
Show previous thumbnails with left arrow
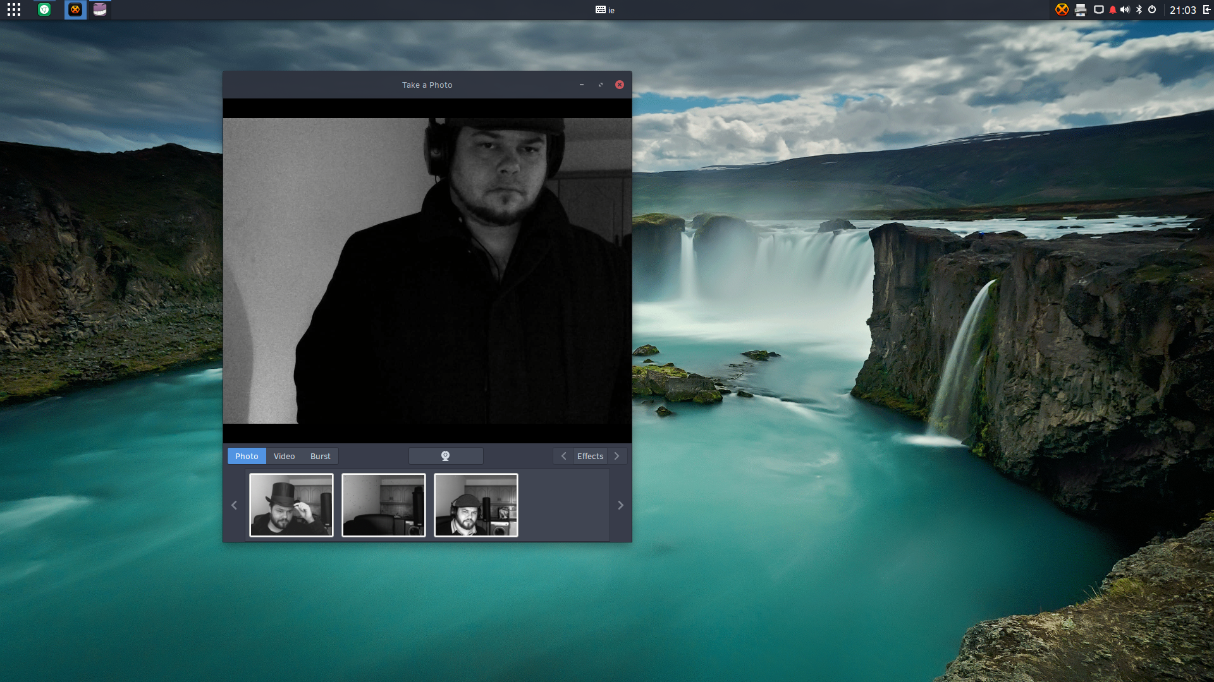click(234, 505)
